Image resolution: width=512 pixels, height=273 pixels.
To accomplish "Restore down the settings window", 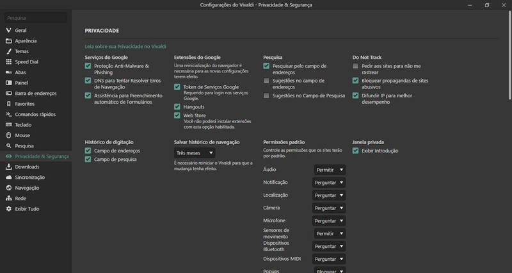I will point(487,5).
